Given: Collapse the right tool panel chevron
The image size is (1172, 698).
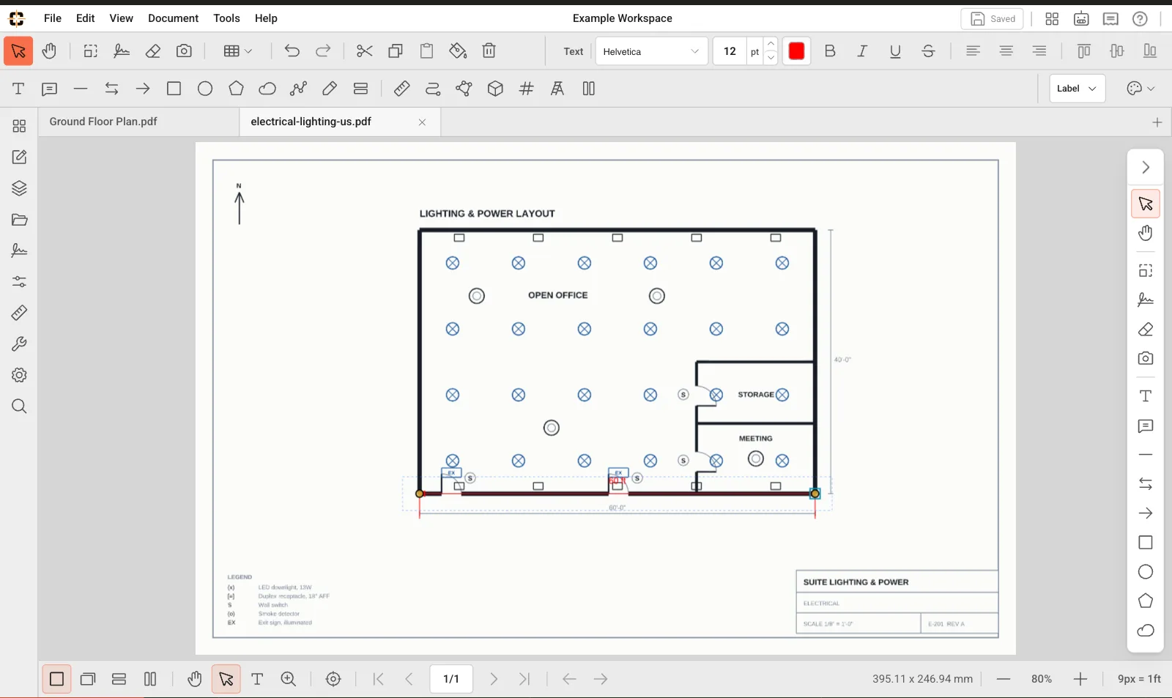Looking at the screenshot, I should coord(1146,168).
